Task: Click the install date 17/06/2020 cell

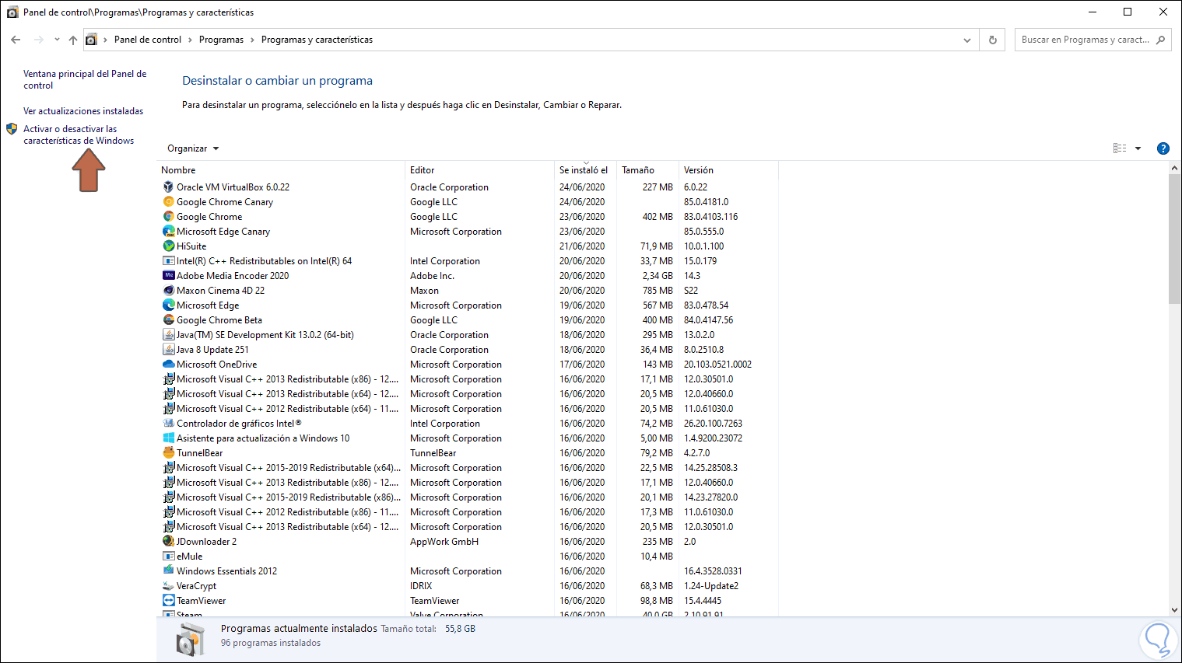Action: point(582,364)
